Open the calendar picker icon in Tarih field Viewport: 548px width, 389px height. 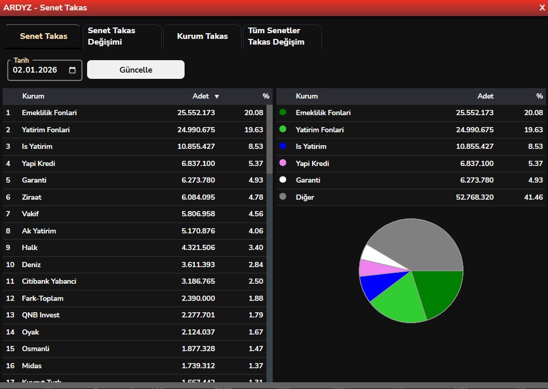point(73,70)
